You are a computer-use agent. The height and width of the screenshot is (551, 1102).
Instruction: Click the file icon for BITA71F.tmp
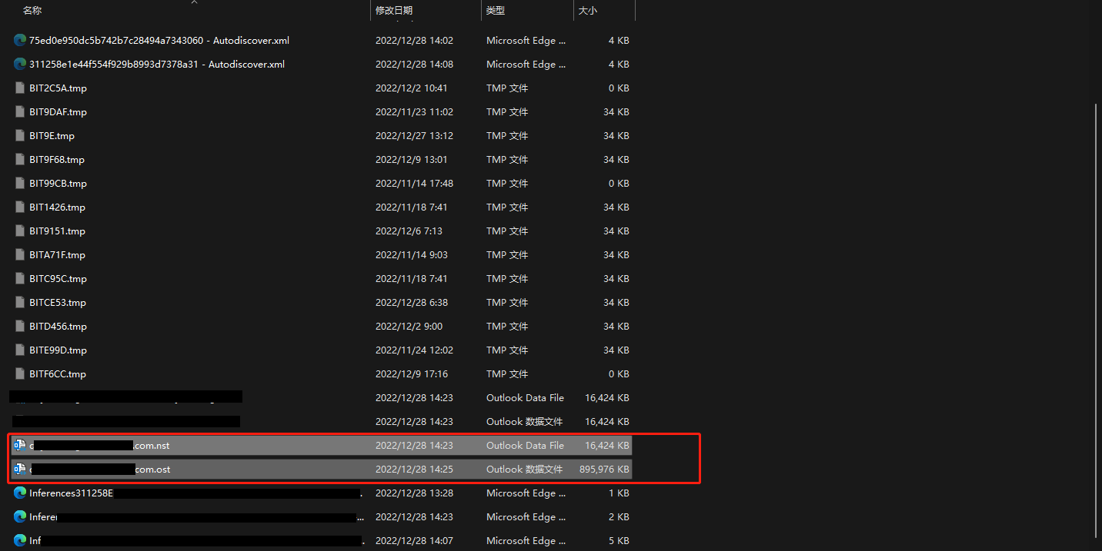click(21, 255)
